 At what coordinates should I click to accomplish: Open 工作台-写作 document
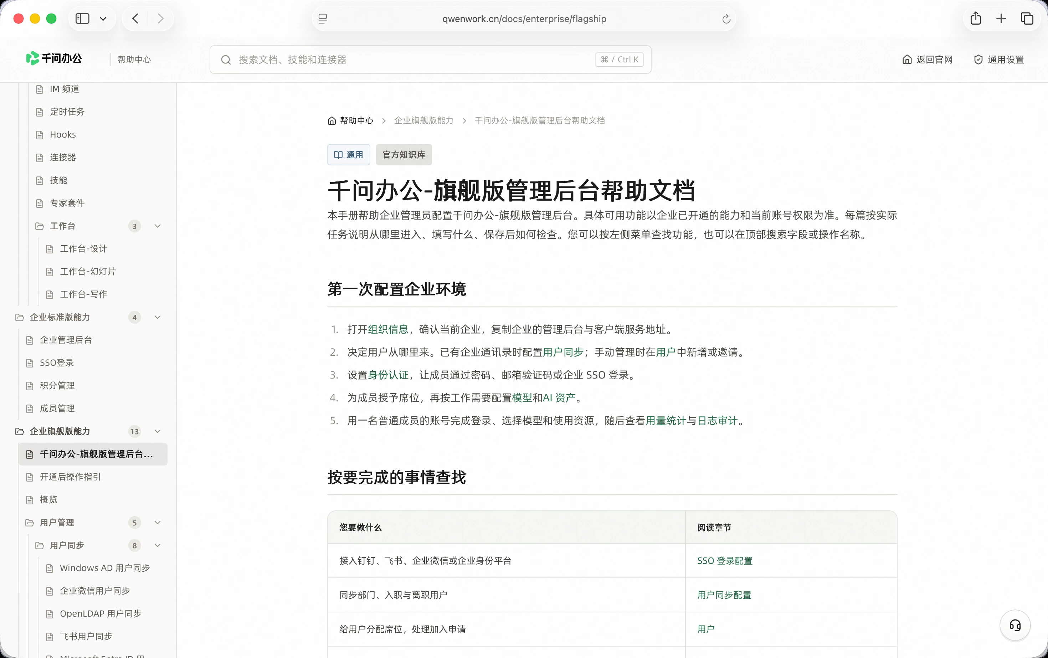[83, 295]
